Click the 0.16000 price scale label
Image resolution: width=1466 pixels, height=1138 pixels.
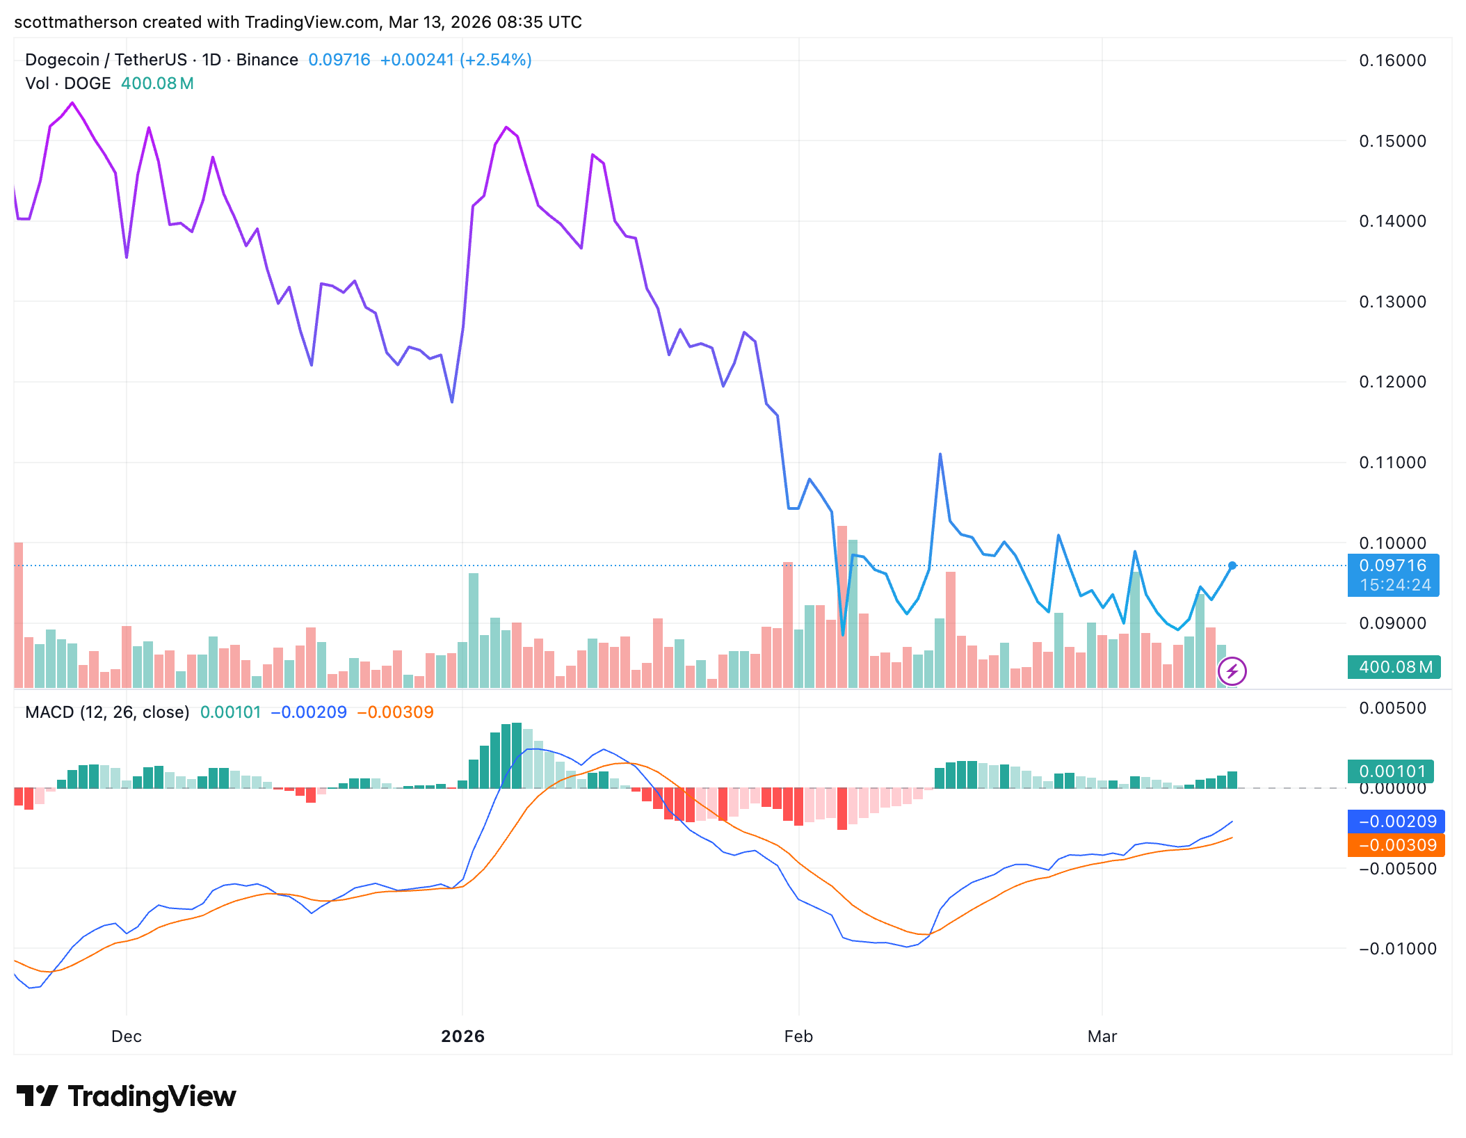click(x=1392, y=61)
